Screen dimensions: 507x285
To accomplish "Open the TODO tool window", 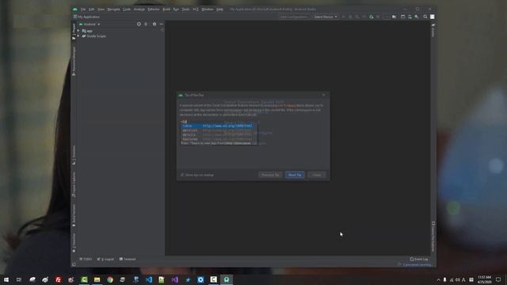I will (86, 259).
